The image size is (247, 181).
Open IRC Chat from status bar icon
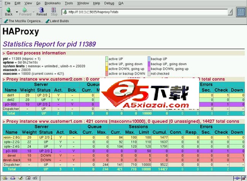pyautogui.click(x=35, y=178)
